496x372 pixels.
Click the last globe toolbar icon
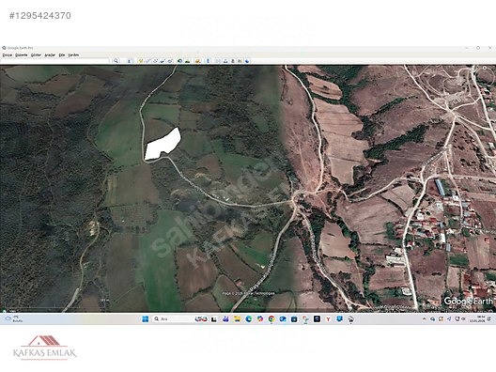247,61
